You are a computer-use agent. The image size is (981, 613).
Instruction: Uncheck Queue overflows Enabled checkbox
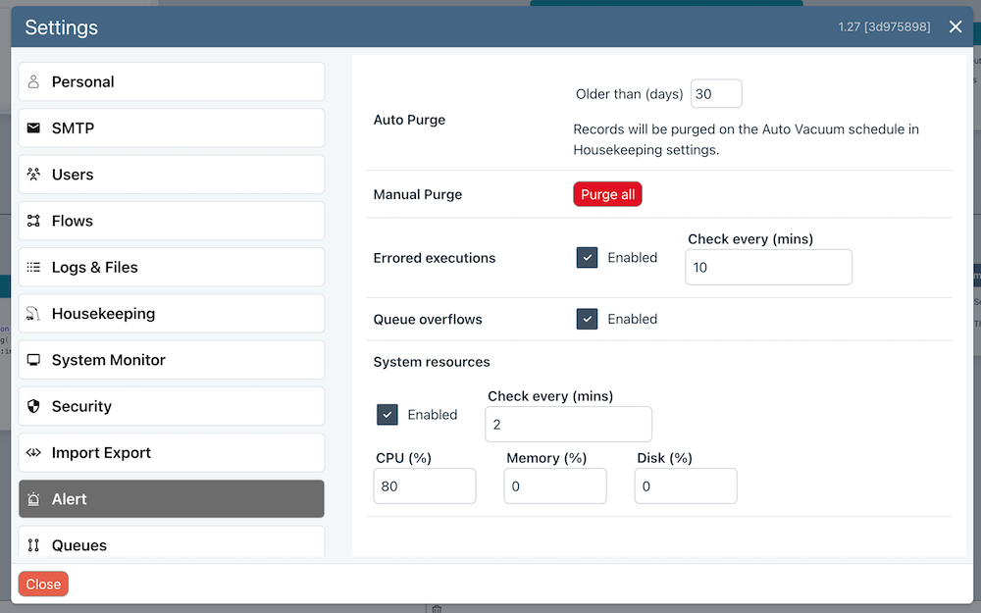coord(587,319)
